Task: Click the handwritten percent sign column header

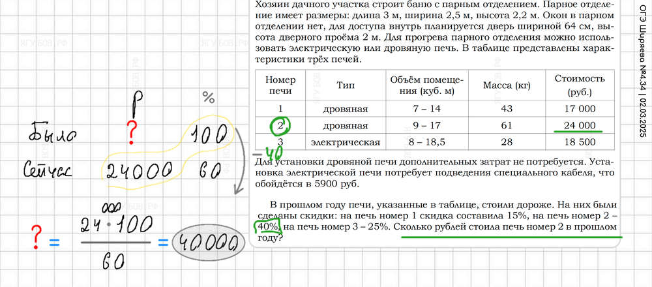Action: point(208,98)
